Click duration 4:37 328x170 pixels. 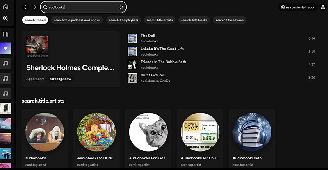coord(312,65)
